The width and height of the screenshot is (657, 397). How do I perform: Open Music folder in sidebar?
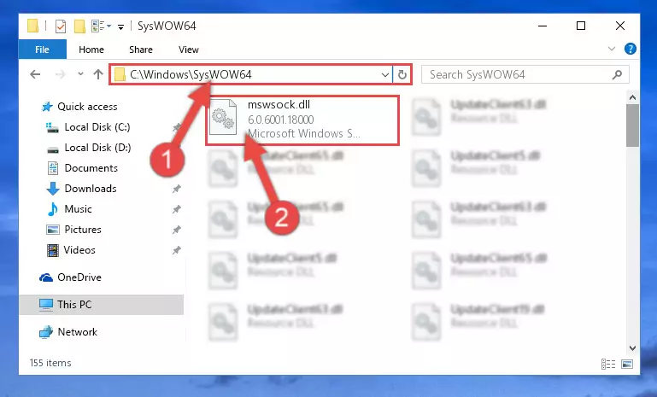(78, 209)
